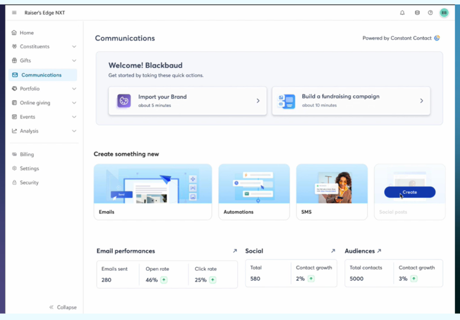460x320 pixels.
Task: Open the BB user profile avatar
Action: click(444, 13)
